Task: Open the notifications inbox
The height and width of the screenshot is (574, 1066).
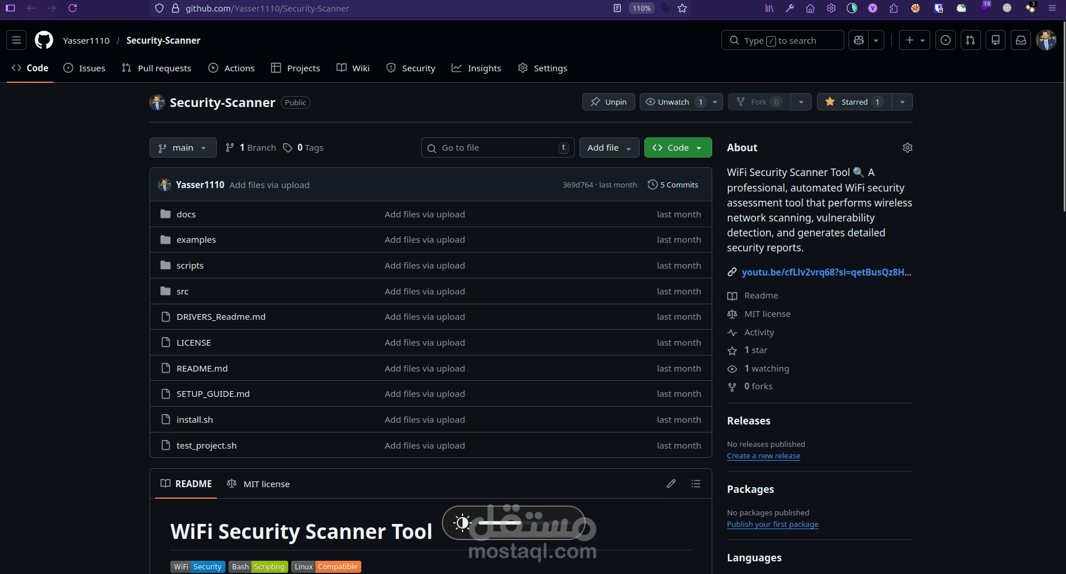Action: [x=1021, y=40]
